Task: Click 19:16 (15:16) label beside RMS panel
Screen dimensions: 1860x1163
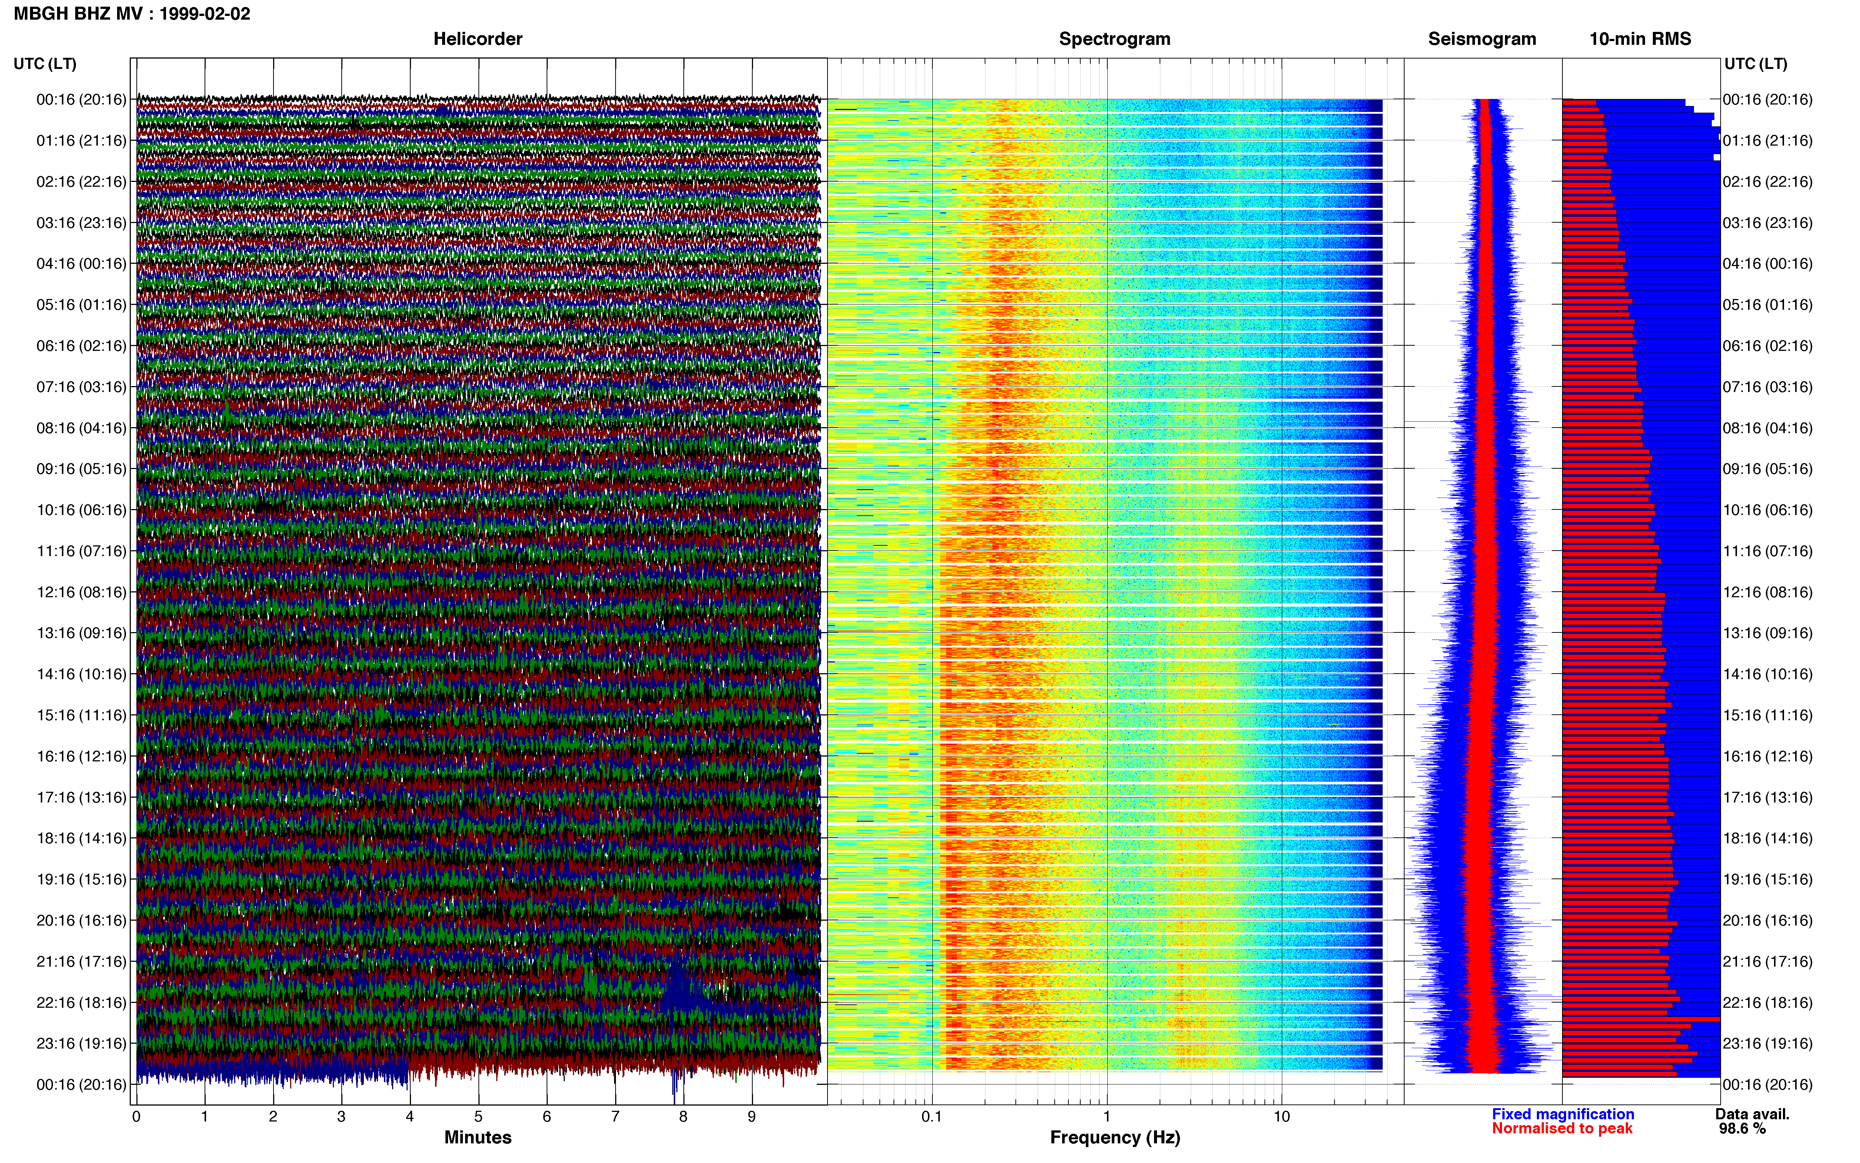Action: coord(1768,879)
